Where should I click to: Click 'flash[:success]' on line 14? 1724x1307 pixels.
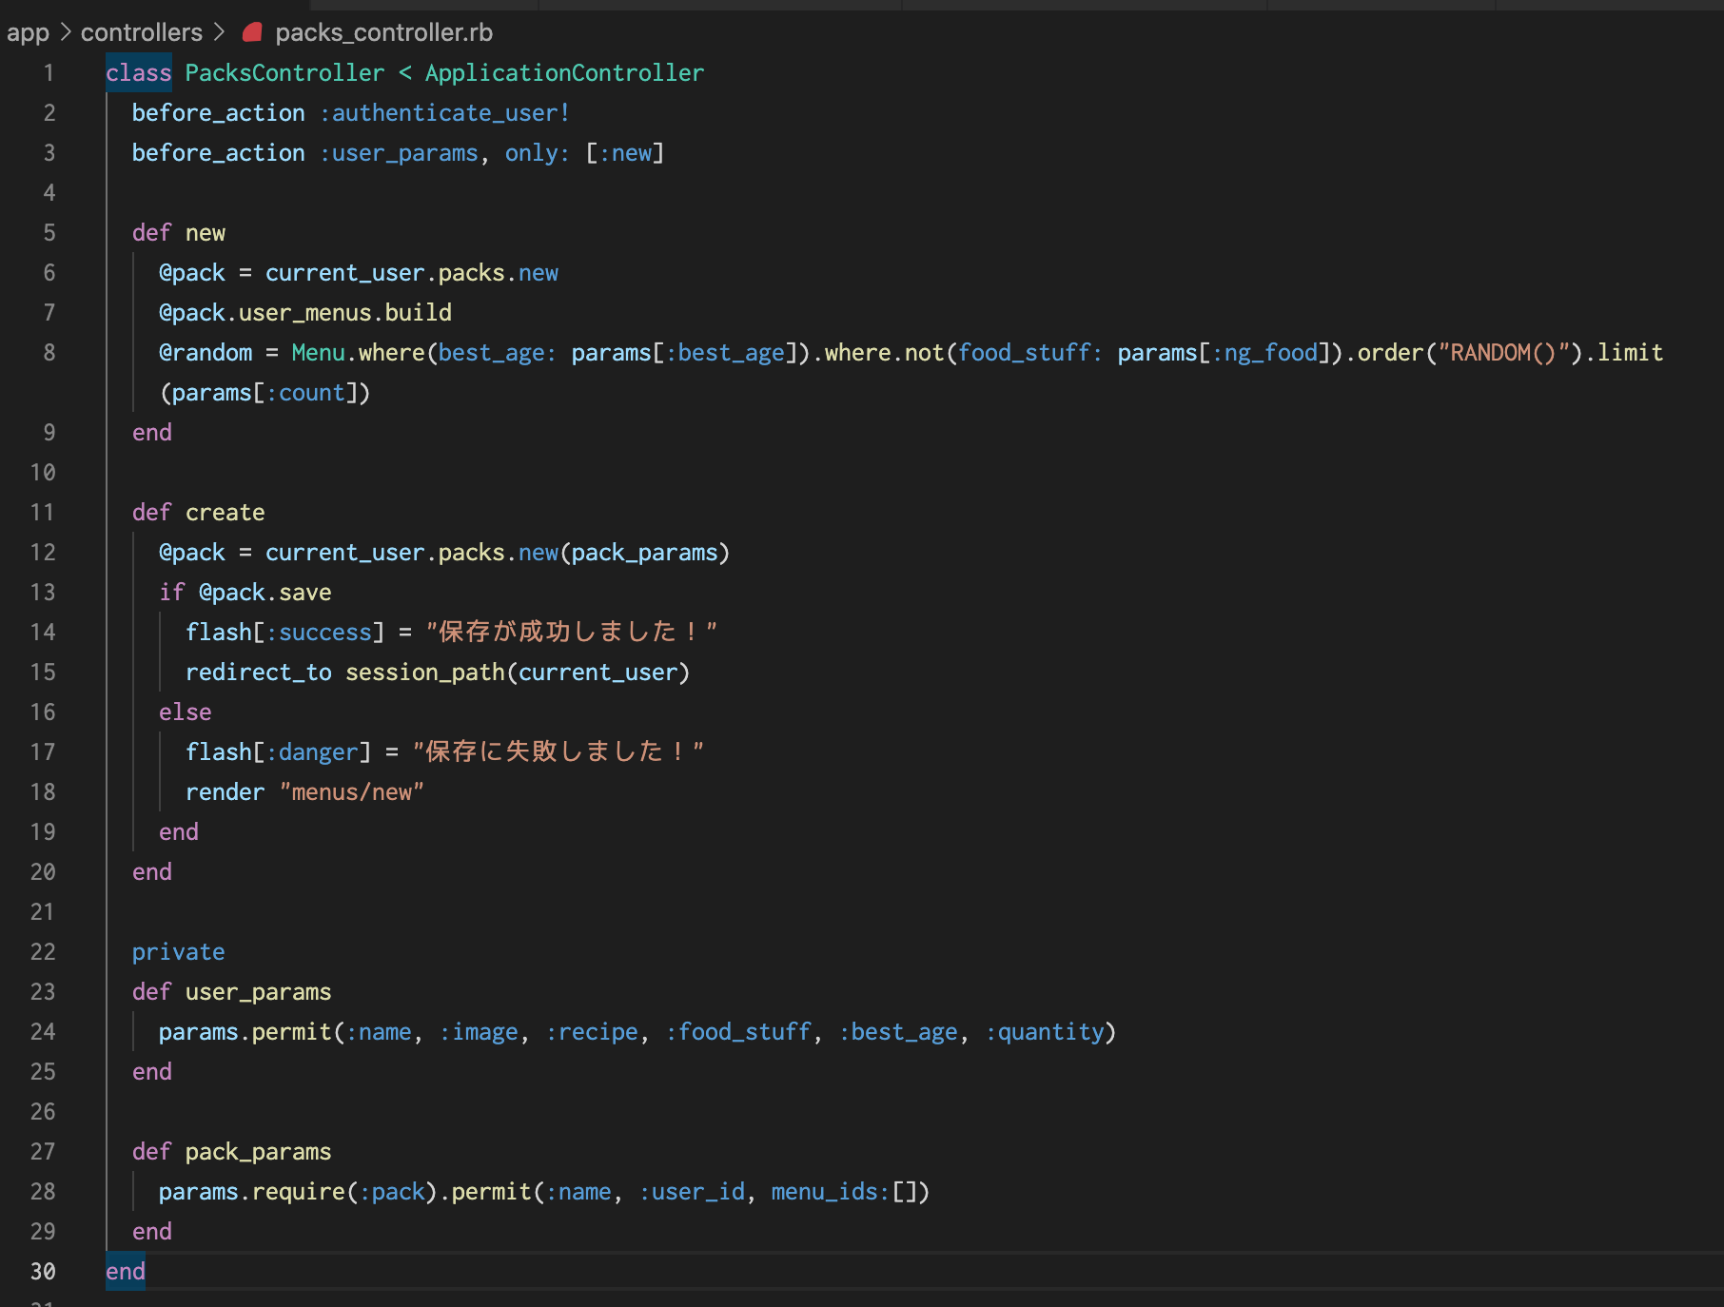pyautogui.click(x=285, y=633)
